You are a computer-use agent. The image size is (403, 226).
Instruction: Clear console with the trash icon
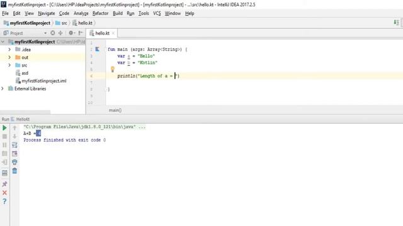pos(14,171)
